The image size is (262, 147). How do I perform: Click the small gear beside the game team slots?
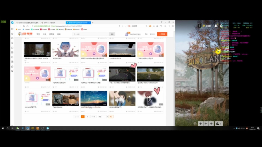pyautogui.click(x=195, y=124)
